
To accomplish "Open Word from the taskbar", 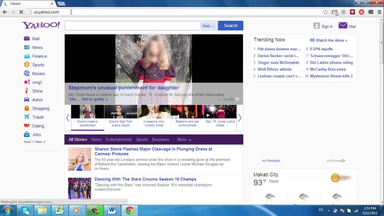I will pyautogui.click(x=112, y=211).
